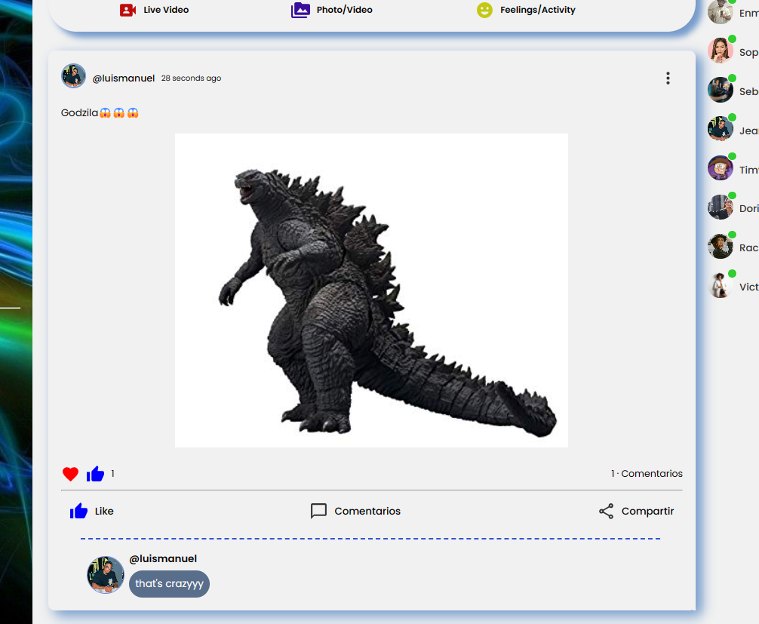Select the online contact avatar beside 'Enm'
Screen dimensions: 759x624
click(x=721, y=11)
